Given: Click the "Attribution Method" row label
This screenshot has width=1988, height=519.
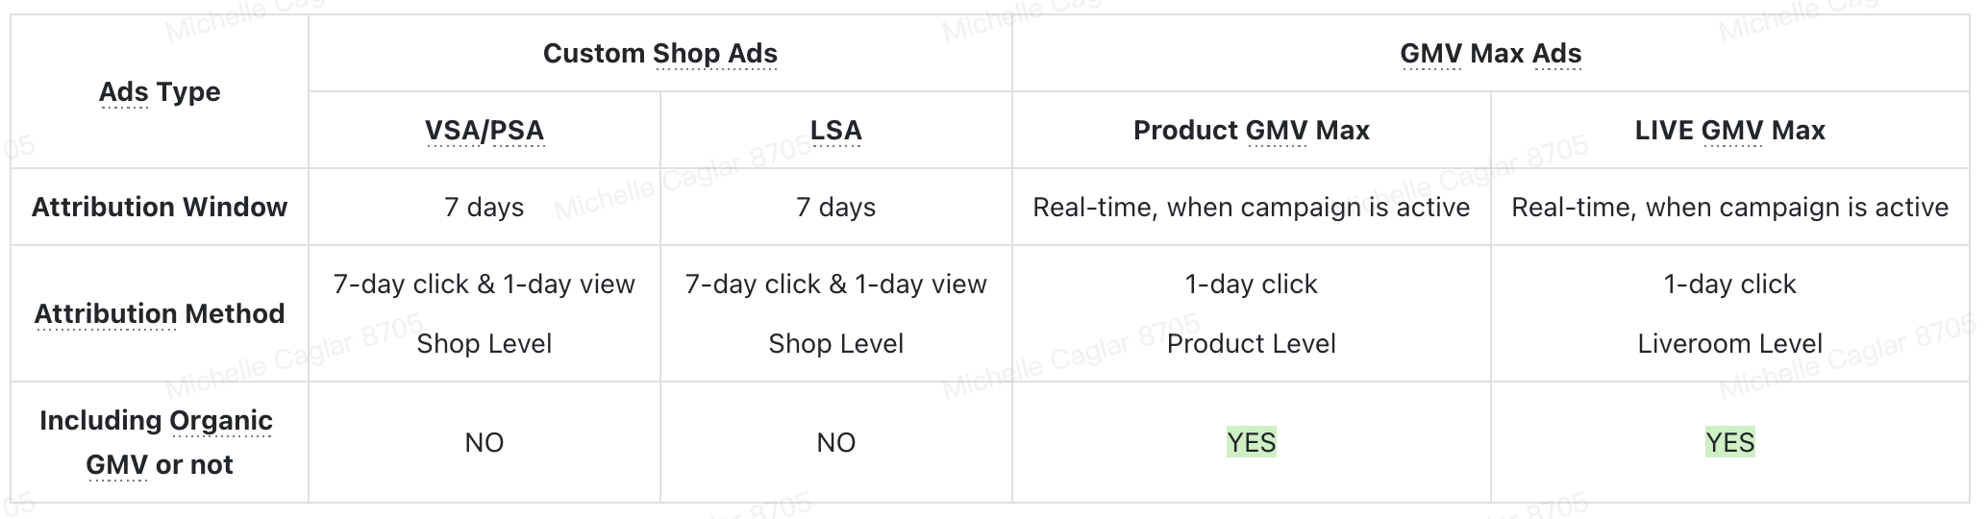Looking at the screenshot, I should (x=160, y=314).
